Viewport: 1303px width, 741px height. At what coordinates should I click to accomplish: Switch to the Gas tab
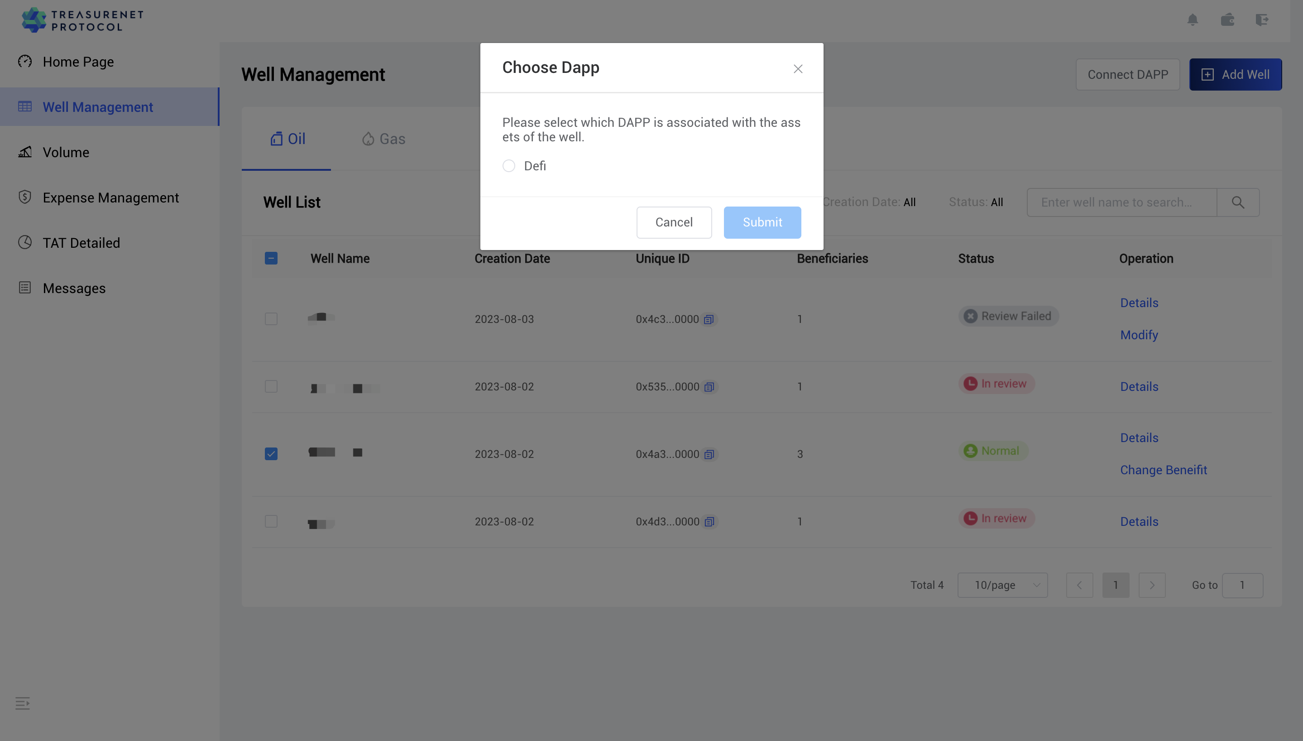tap(383, 139)
